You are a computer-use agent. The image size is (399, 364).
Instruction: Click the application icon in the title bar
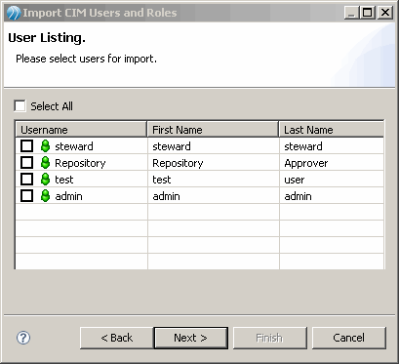coord(14,13)
